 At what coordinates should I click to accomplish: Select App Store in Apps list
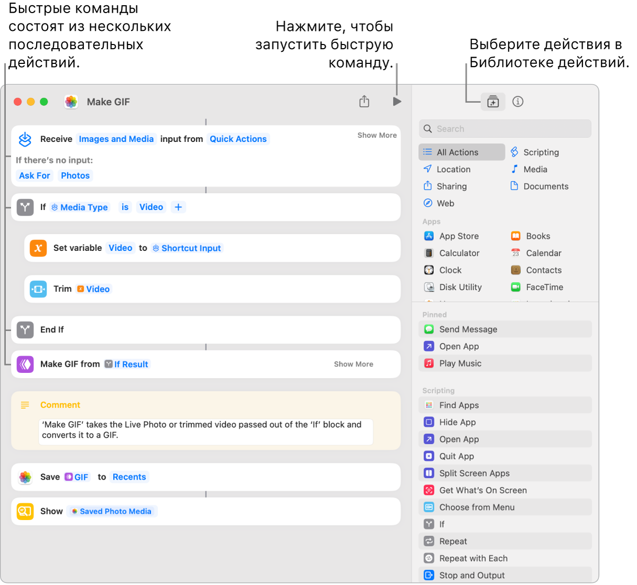(x=458, y=236)
